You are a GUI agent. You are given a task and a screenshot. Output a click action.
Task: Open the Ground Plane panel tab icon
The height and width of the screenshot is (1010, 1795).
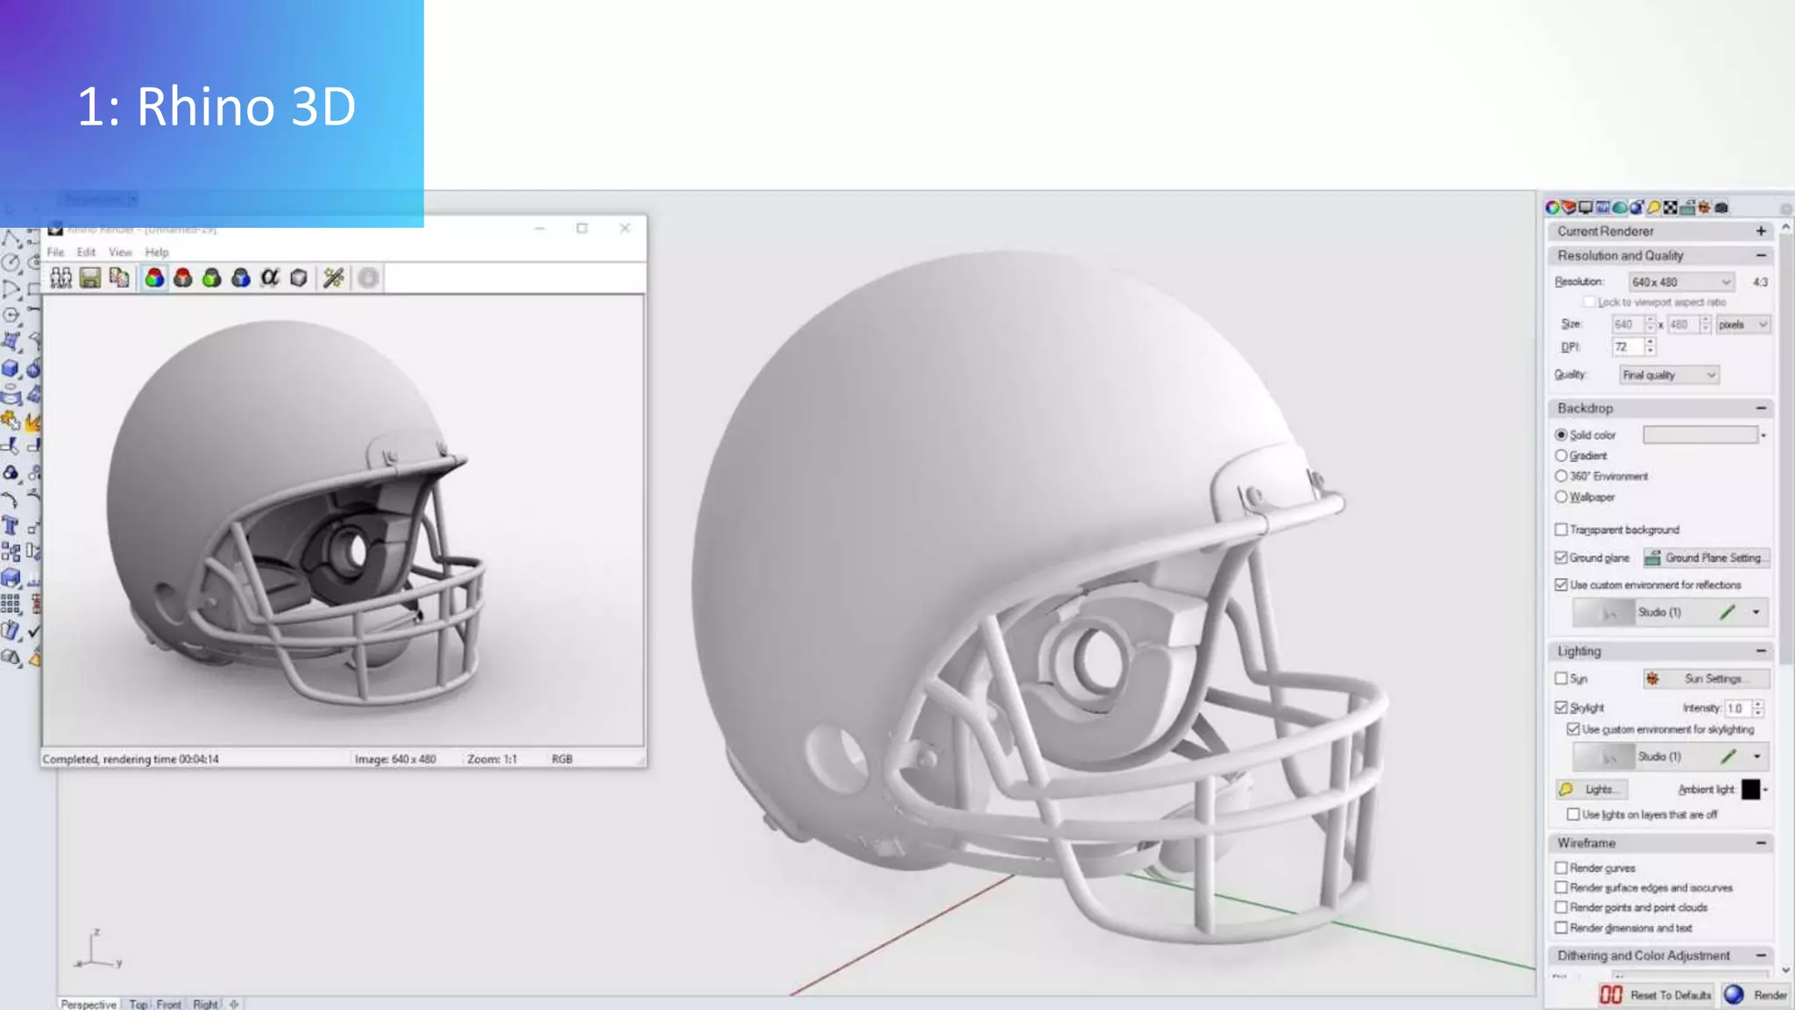1687,208
